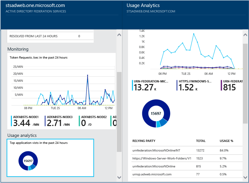Click the left blade vertical scrollbar thumb
Screen dimensions: 249x183
tap(119, 111)
